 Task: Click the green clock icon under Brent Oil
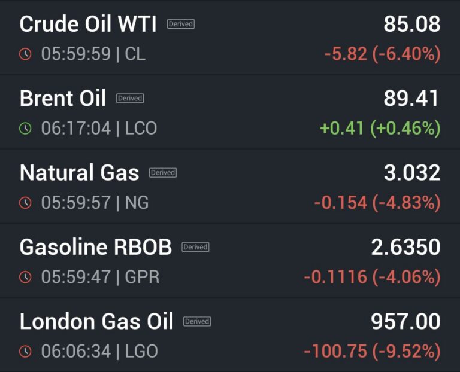click(x=25, y=128)
